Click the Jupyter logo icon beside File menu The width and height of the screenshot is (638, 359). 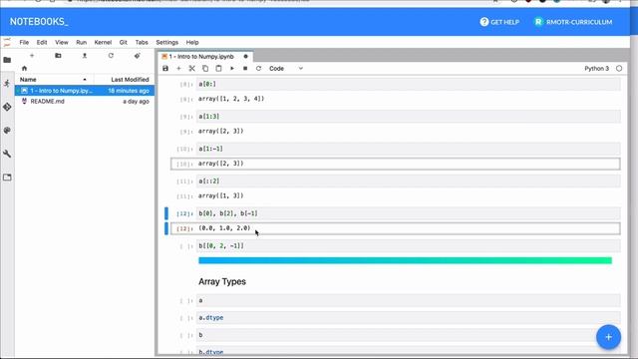tap(7, 42)
